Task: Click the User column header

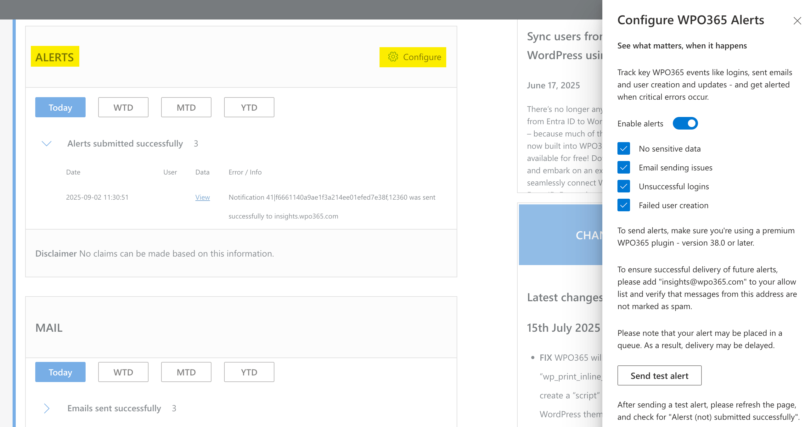Action: [x=170, y=172]
